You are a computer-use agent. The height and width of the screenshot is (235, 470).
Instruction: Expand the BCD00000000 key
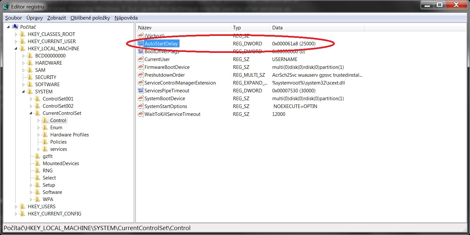click(23, 56)
